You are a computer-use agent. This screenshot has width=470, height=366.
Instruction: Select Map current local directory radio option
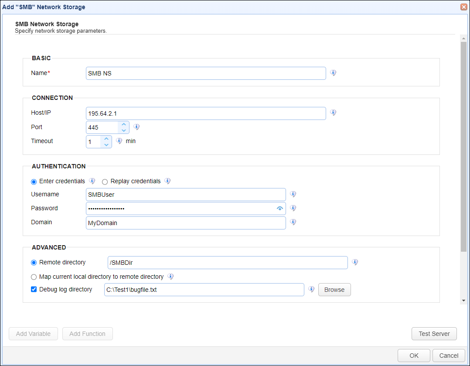(34, 277)
